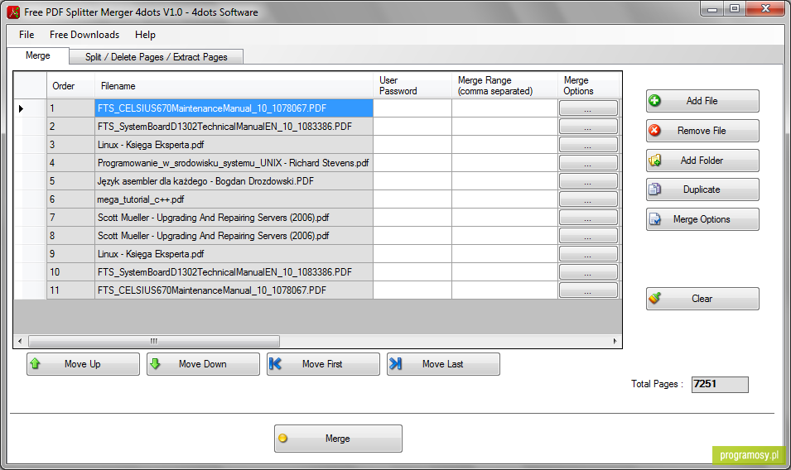Click the Remove File button label
The height and width of the screenshot is (470, 791).
(702, 131)
